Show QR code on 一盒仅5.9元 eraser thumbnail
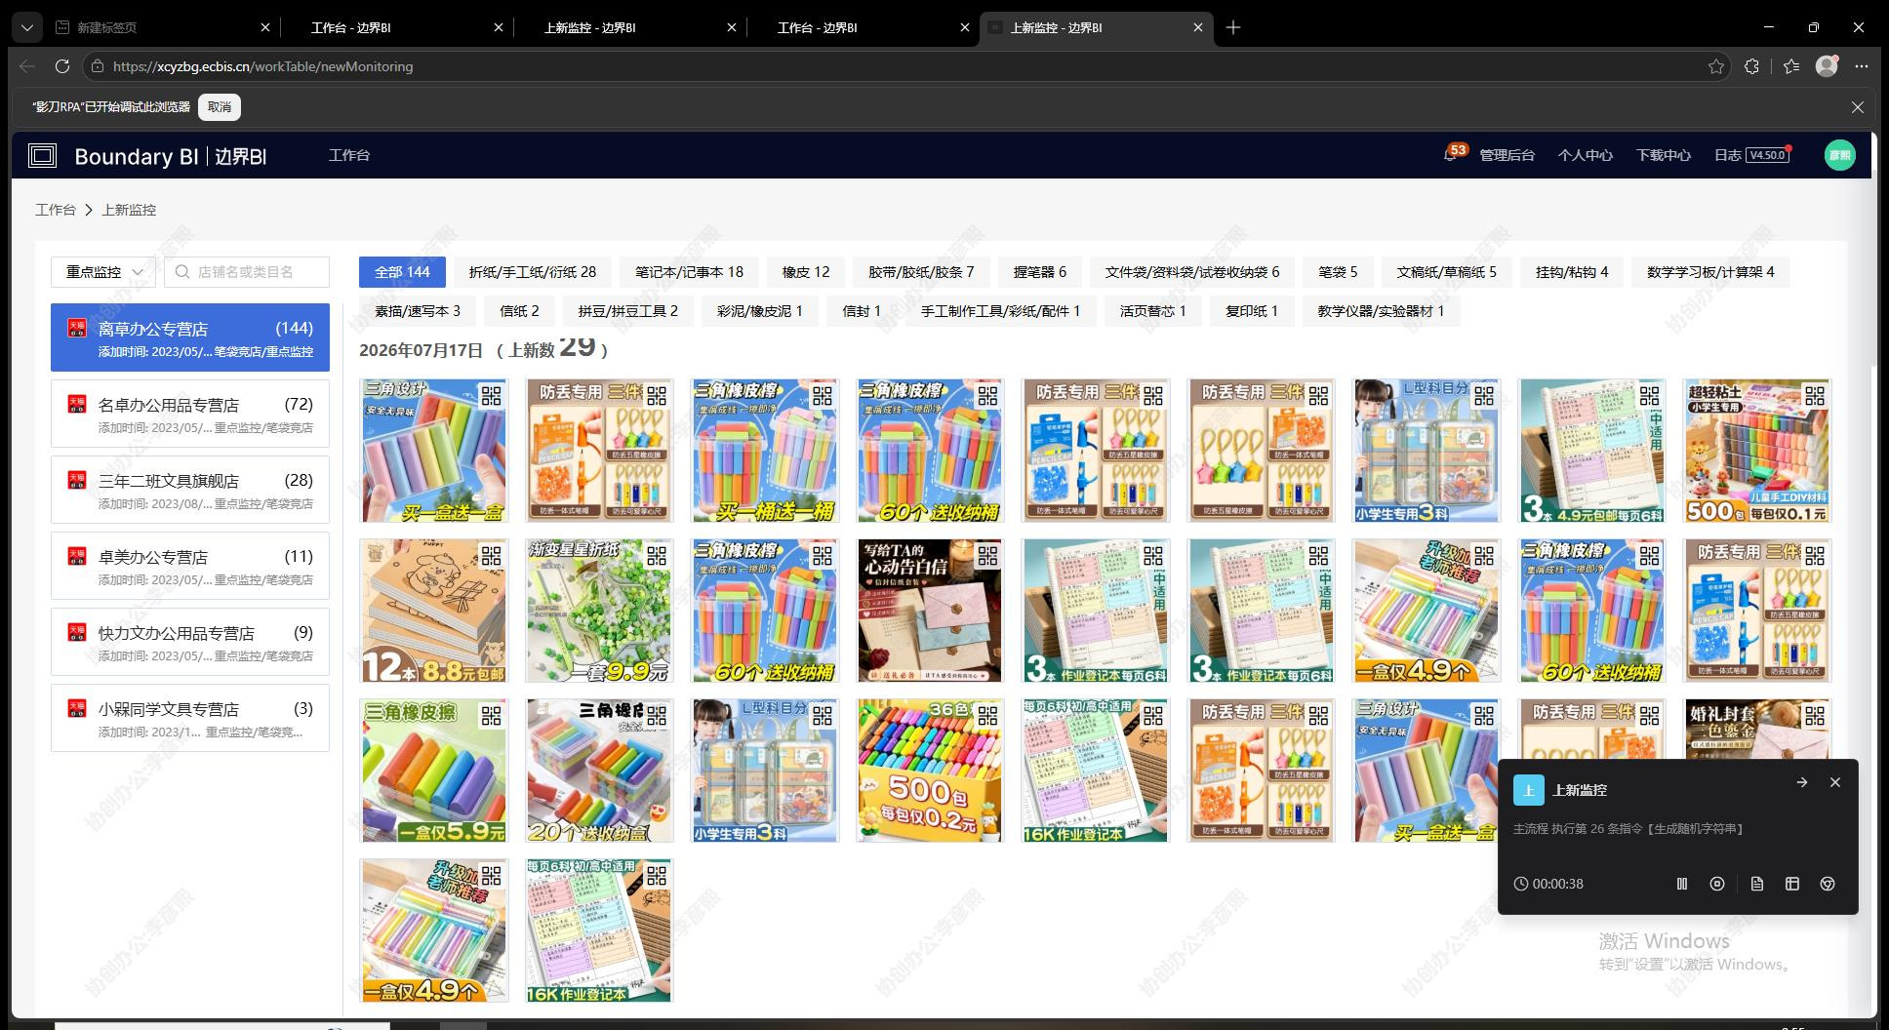The image size is (1889, 1030). (x=492, y=715)
